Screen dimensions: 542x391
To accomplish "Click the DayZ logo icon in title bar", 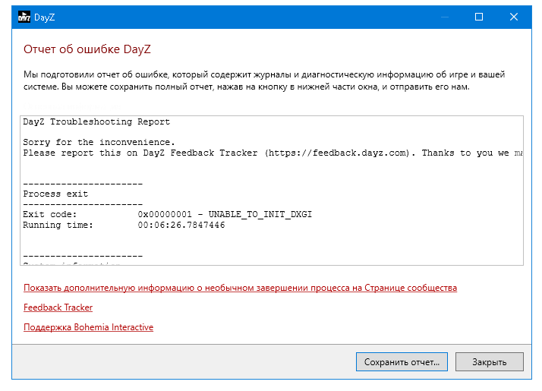I will tap(24, 17).
